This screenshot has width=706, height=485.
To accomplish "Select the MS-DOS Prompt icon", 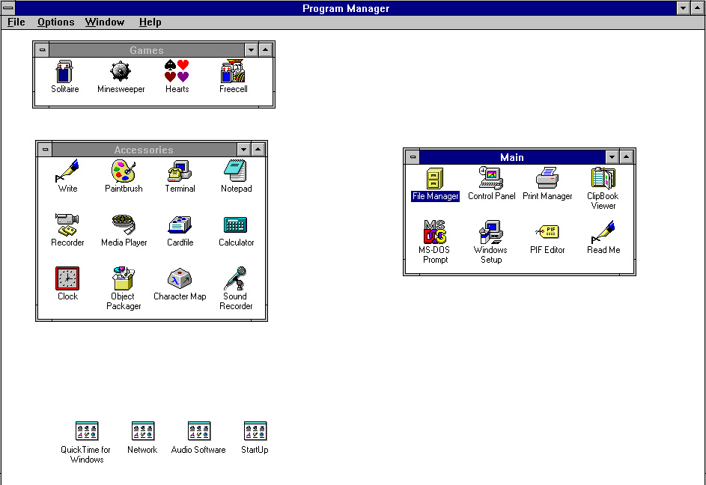I will click(435, 232).
